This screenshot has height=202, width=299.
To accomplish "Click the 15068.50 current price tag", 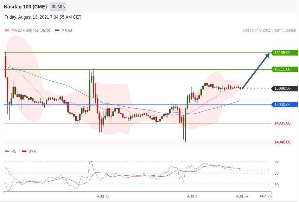I will click(284, 88).
